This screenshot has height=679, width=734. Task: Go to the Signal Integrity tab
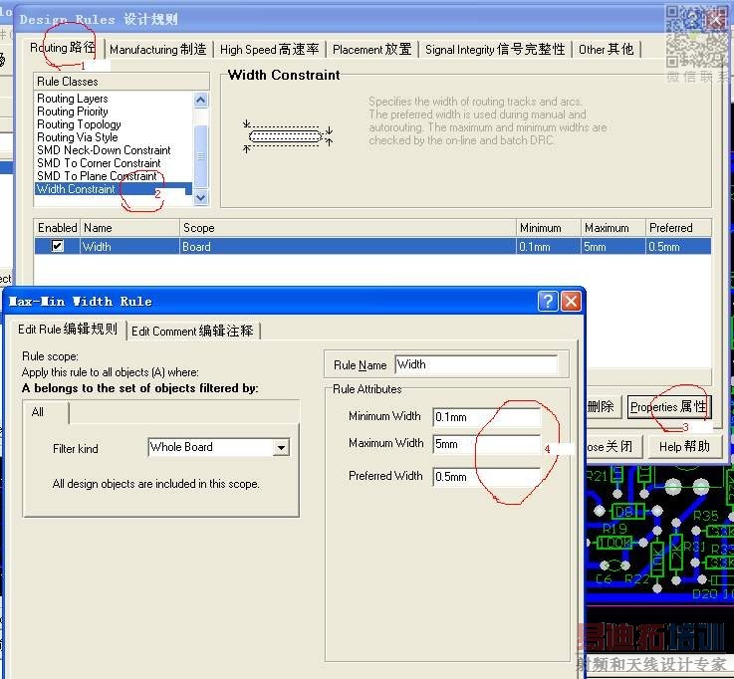tap(495, 49)
